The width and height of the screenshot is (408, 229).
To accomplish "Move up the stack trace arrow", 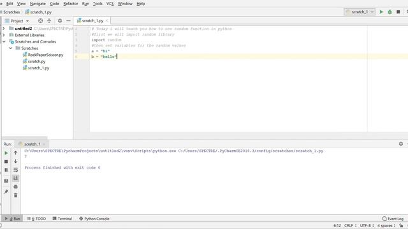I will [15, 153].
